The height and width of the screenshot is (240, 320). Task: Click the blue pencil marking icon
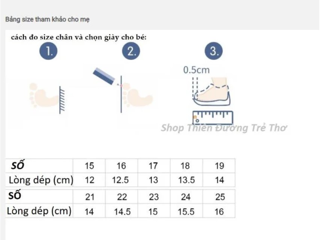click(x=105, y=76)
